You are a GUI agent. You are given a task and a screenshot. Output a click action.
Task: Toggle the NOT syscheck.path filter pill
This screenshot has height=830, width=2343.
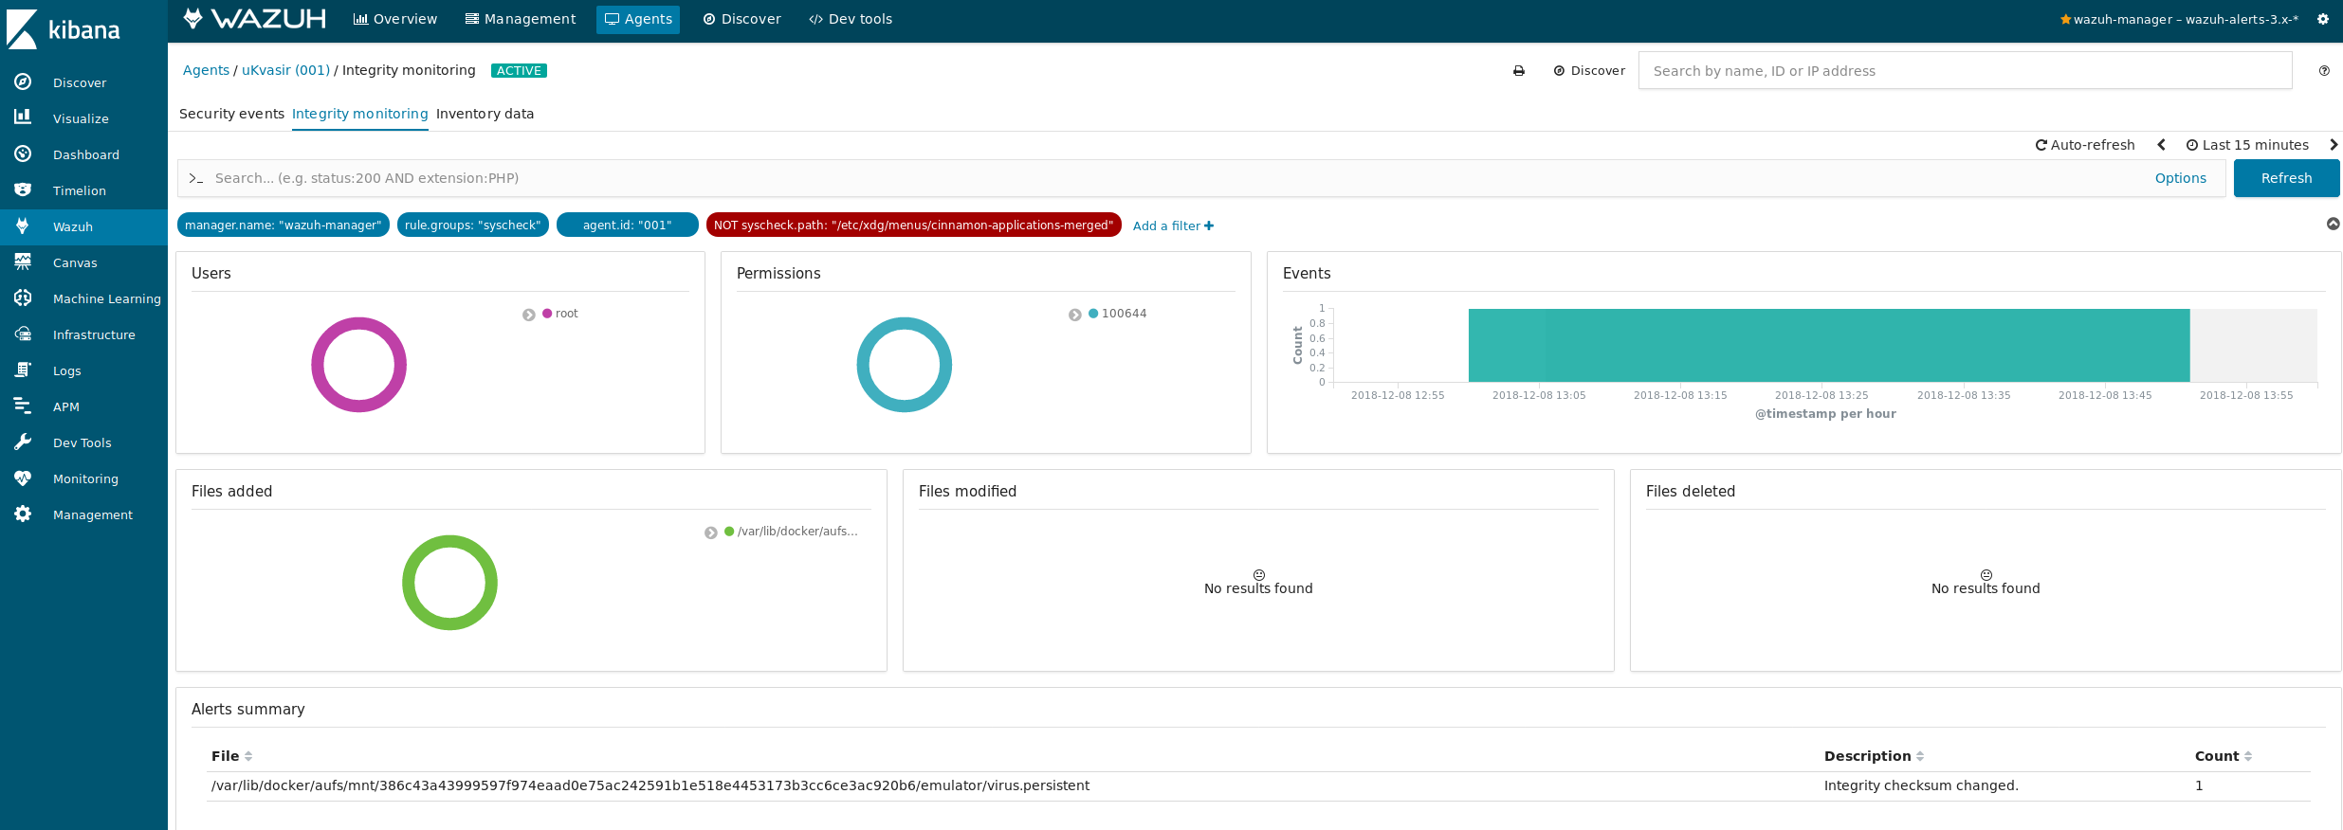pos(914,225)
